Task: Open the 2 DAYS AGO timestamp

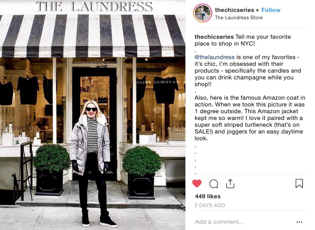Action: (x=210, y=205)
